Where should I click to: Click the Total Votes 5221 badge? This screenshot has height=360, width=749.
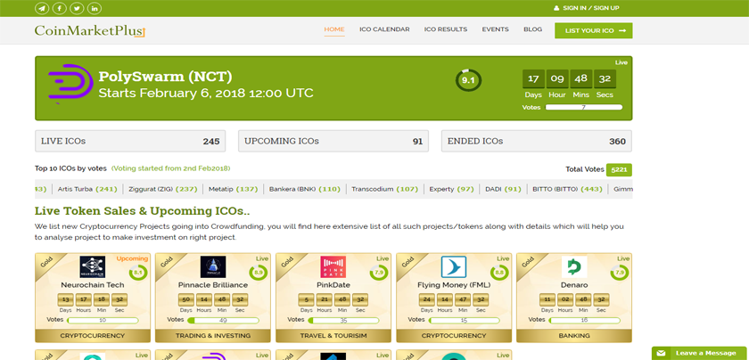click(x=619, y=169)
